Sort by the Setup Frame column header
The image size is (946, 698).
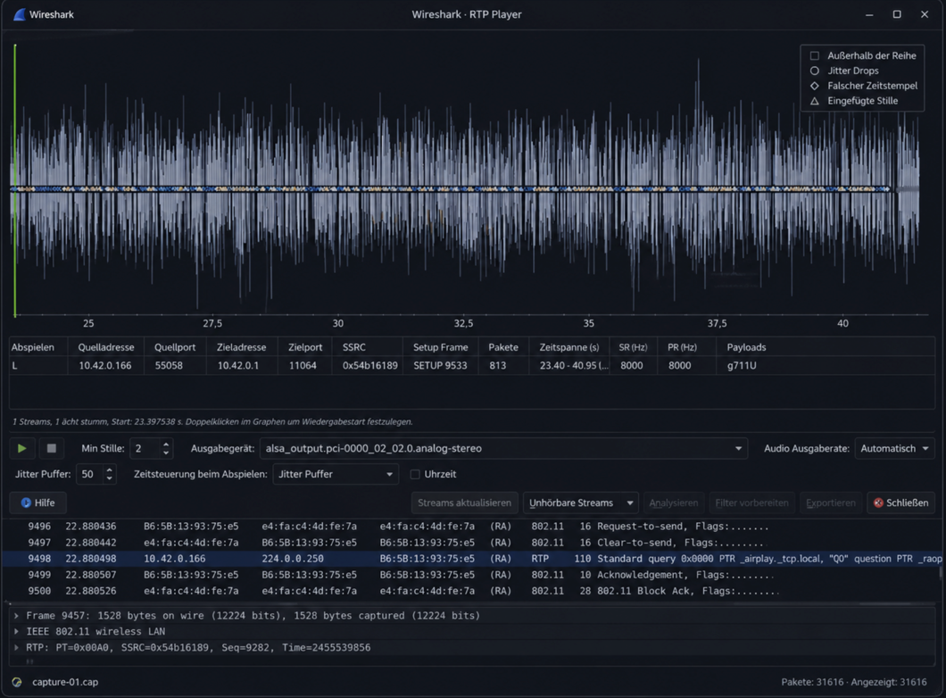[x=440, y=347]
